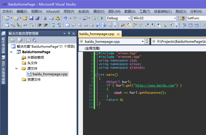Click Display Quick Info toolbar icon
Screen dimensions: 206x135
[x=19, y=25]
